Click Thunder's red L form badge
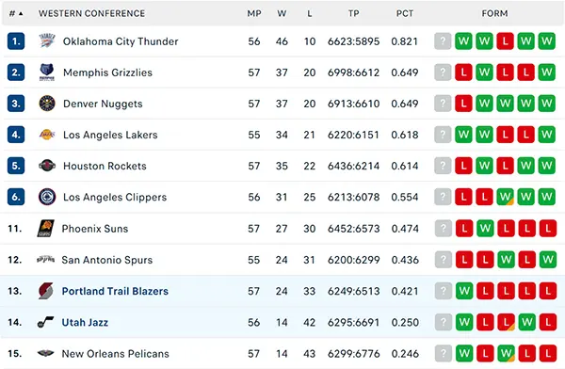The width and height of the screenshot is (565, 369). pos(505,41)
